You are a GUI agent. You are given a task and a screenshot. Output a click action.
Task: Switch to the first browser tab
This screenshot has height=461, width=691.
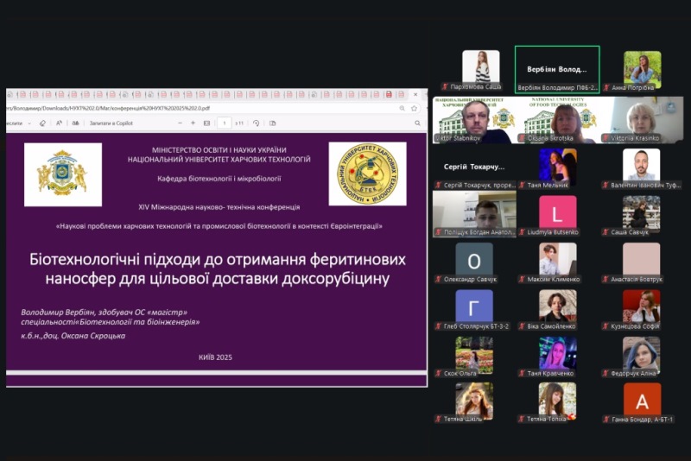pyautogui.click(x=10, y=94)
